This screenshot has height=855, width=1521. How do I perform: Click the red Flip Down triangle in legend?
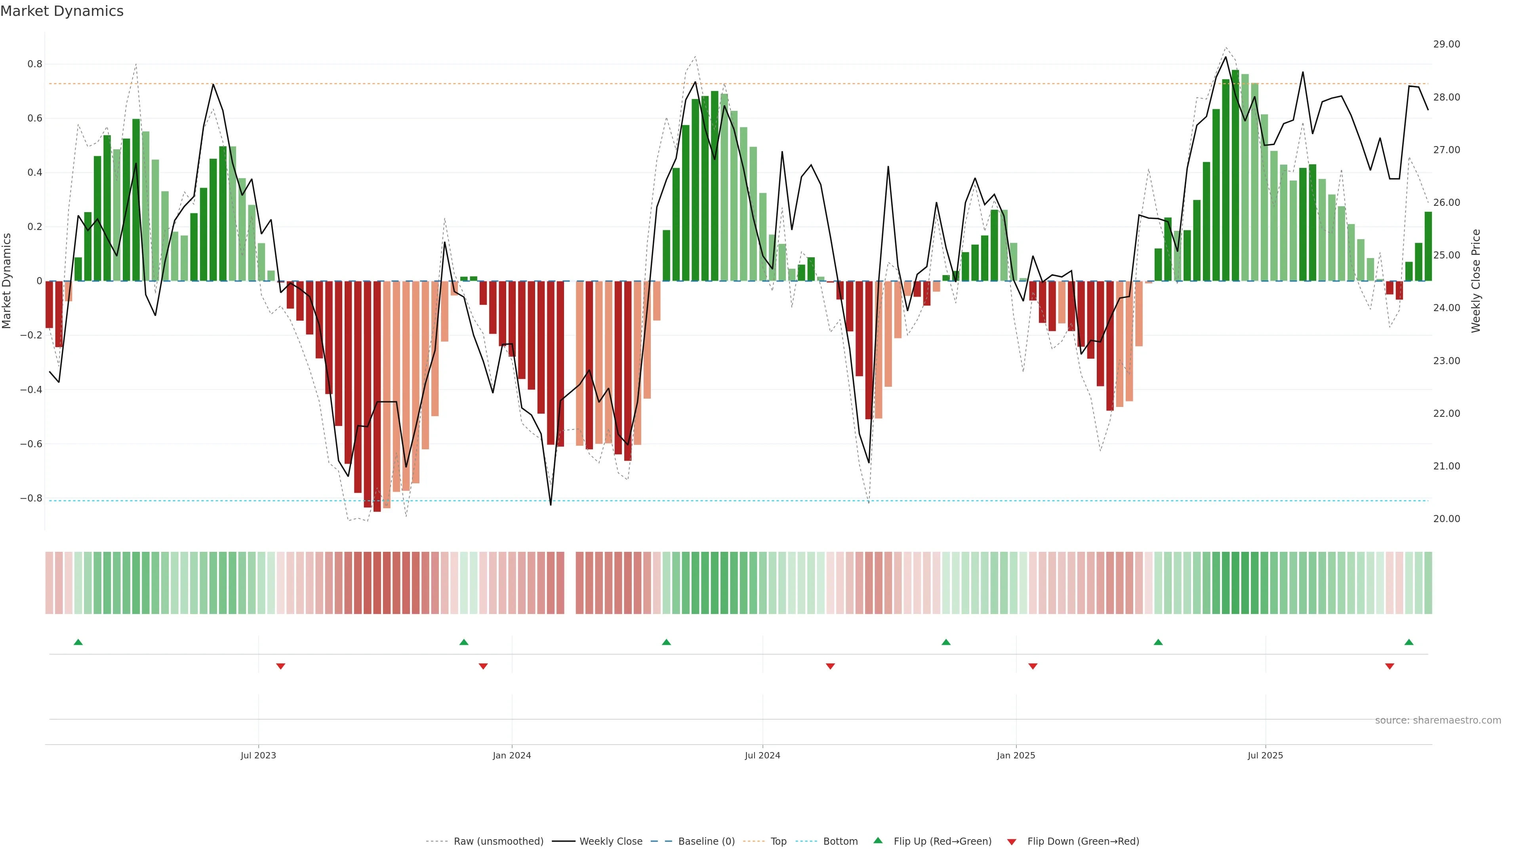coord(1012,842)
